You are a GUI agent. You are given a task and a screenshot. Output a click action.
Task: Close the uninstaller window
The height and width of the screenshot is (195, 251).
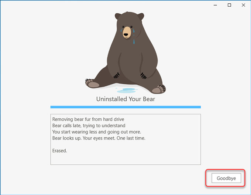click(x=244, y=5)
